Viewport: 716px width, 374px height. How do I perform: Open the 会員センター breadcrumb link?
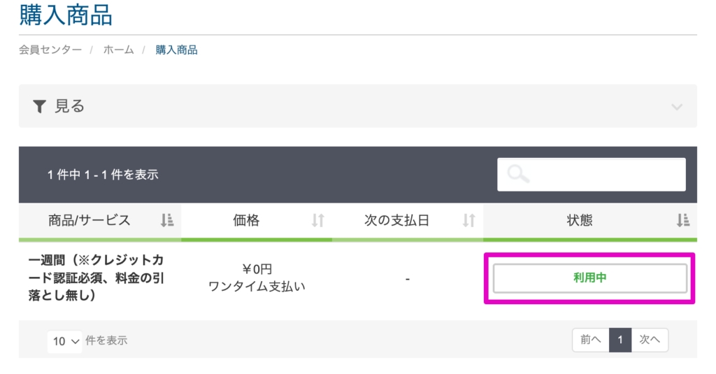50,50
